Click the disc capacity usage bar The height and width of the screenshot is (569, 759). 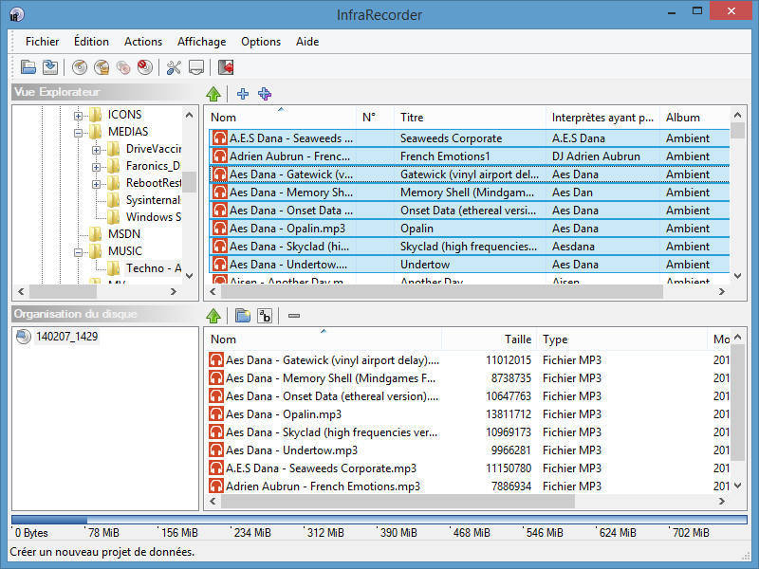pos(379,520)
